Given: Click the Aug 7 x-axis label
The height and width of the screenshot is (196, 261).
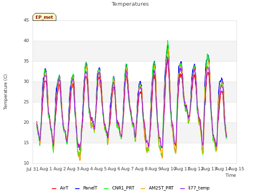Looking at the screenshot, I should [x=127, y=169].
